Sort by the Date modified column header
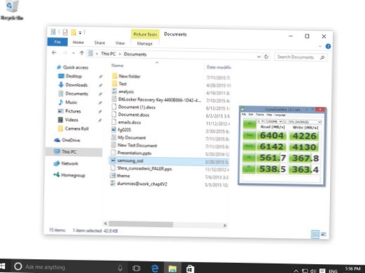The height and width of the screenshot is (273, 365). pos(218,67)
